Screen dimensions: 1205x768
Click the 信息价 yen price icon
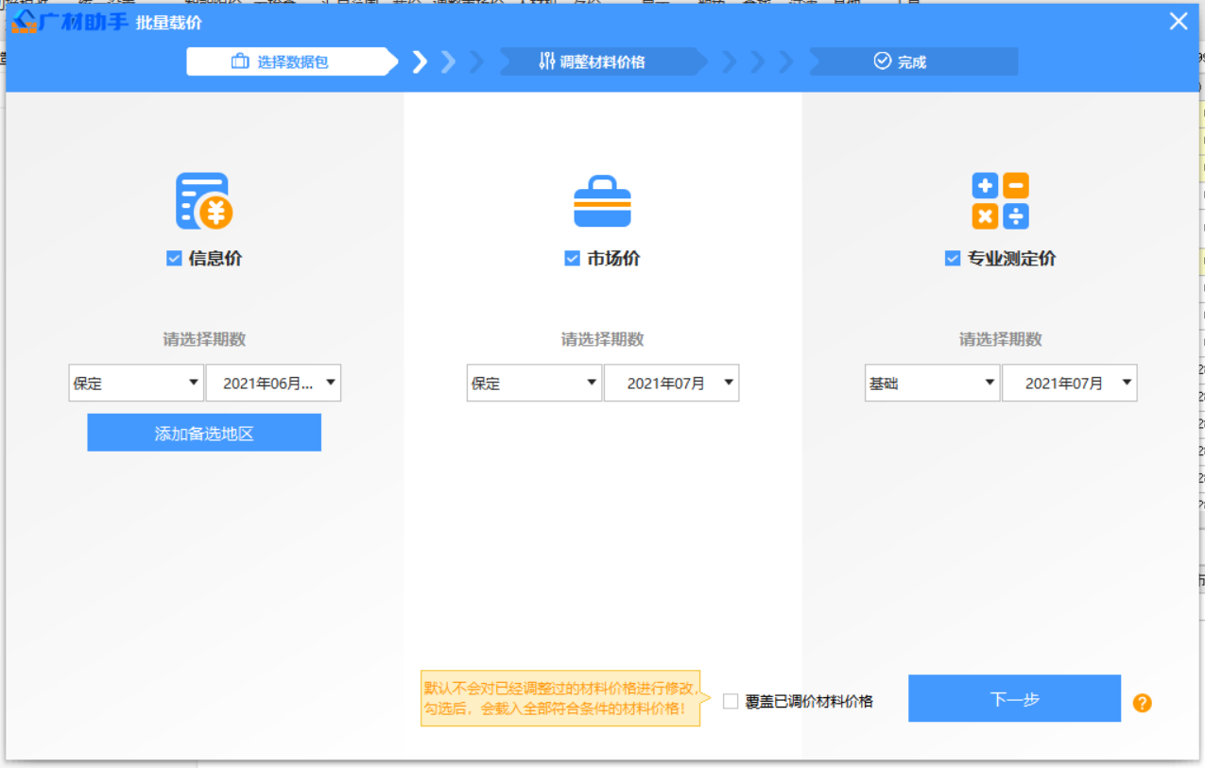pos(204,201)
